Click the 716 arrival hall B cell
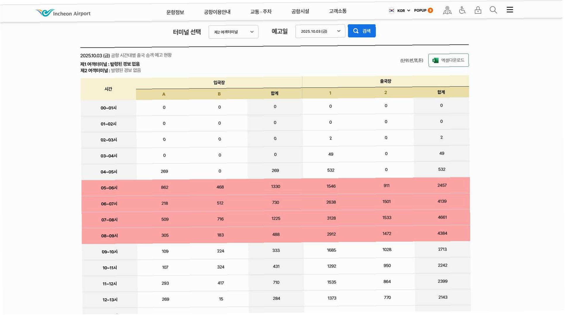Image resolution: width=565 pixels, height=315 pixels. [221, 219]
